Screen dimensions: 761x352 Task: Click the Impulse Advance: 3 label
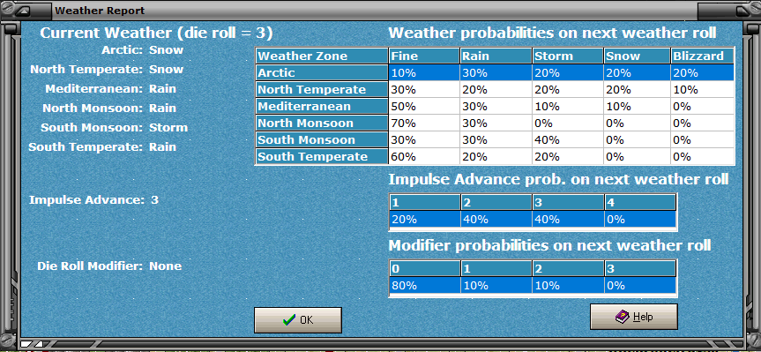click(93, 199)
